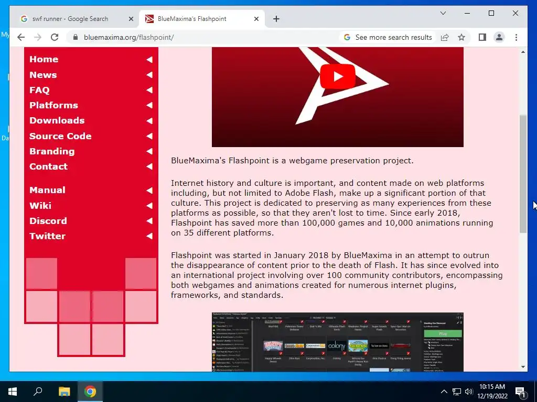This screenshot has height=402, width=537.
Task: Click the share page icon
Action: click(x=445, y=37)
